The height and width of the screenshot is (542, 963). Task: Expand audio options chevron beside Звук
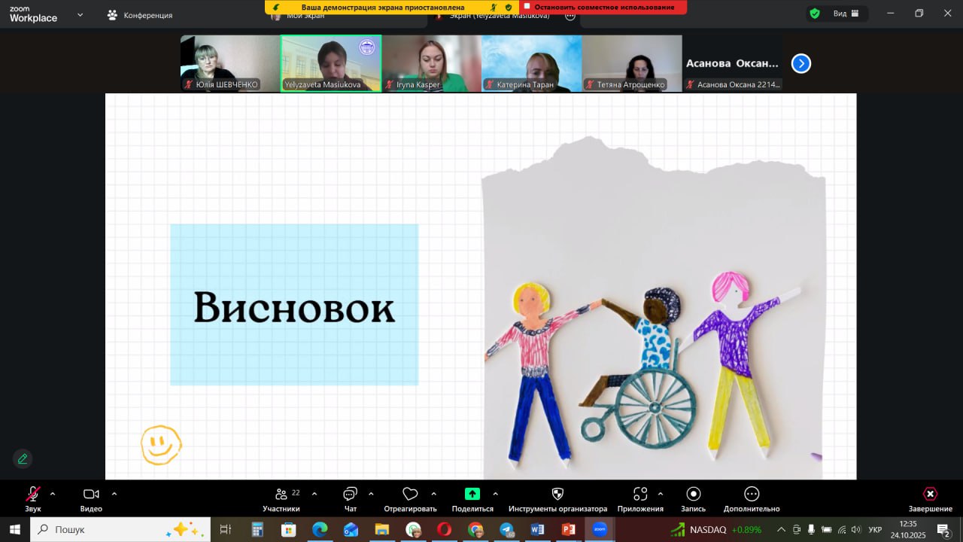click(x=53, y=494)
